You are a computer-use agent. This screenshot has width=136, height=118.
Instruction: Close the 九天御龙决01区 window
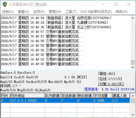[129, 4]
